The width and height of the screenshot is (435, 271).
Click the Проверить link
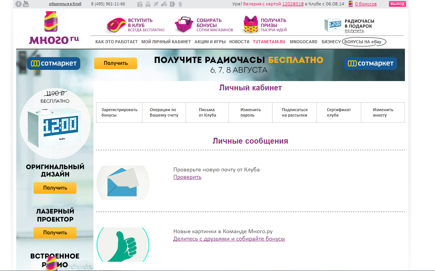[x=187, y=177]
